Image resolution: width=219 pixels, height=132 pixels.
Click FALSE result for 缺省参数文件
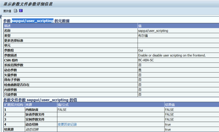point(169,115)
